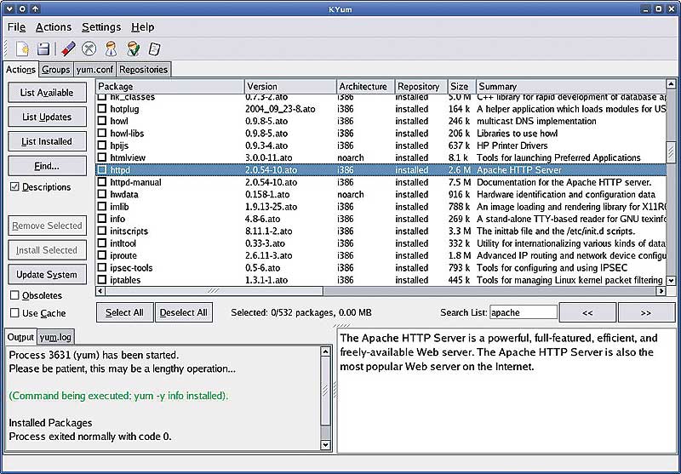Check the httpd-manual package checkbox
This screenshot has width=681, height=474.
tap(101, 182)
